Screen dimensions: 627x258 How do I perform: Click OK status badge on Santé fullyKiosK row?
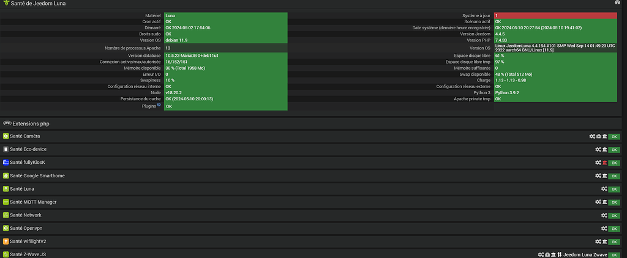[614, 163]
